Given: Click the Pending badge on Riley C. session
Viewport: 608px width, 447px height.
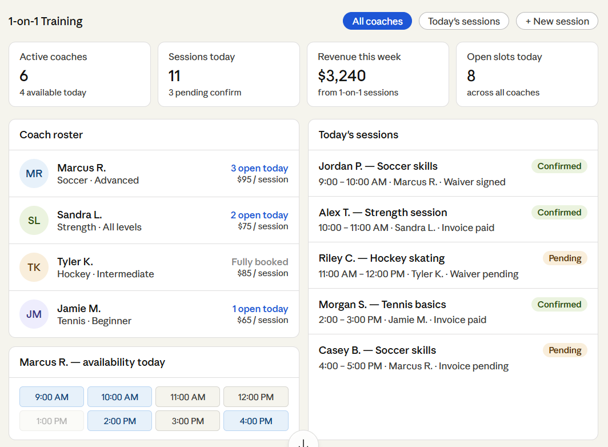Looking at the screenshot, I should [565, 258].
